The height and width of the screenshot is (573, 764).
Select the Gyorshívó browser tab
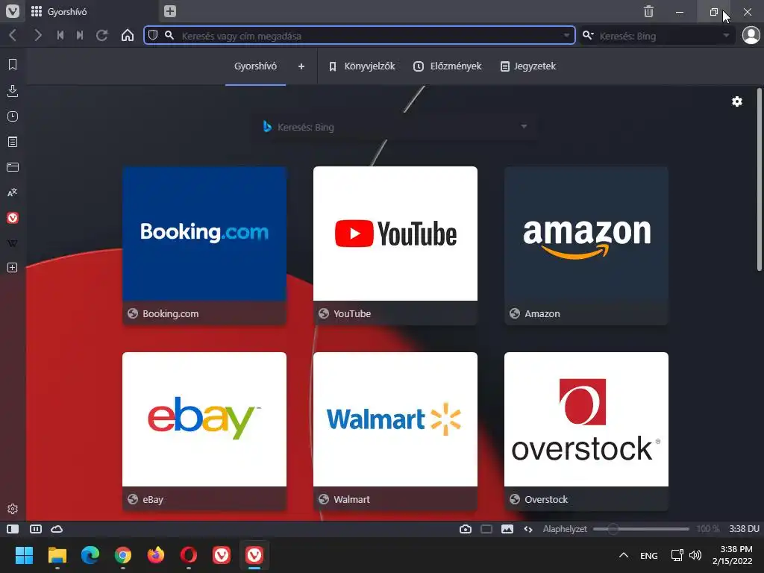pos(93,11)
